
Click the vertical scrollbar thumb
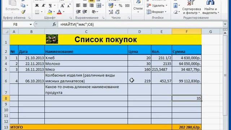pyautogui.click(x=225, y=75)
